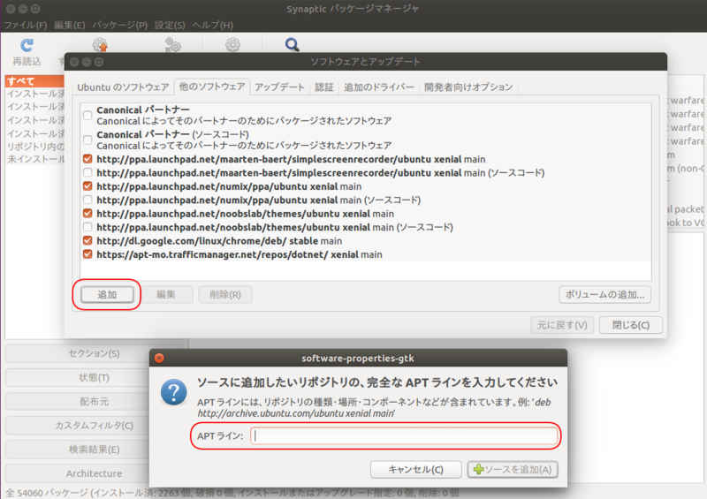Screen dimensions: 707x499
Task: Open the 認証 tab
Action: pos(323,87)
